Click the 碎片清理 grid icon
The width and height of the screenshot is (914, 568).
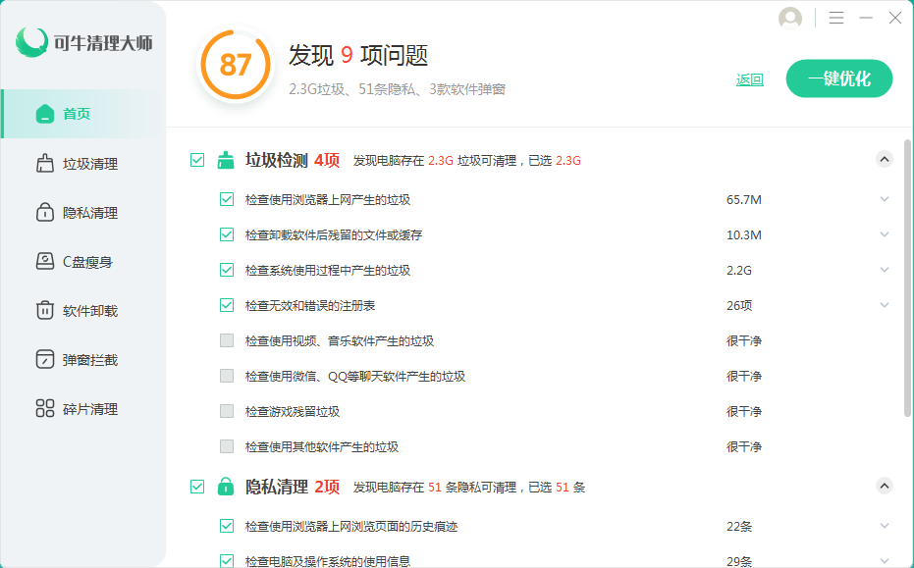point(44,409)
